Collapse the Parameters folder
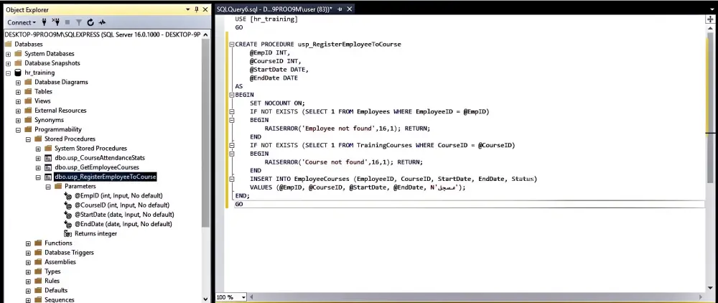 click(x=49, y=187)
